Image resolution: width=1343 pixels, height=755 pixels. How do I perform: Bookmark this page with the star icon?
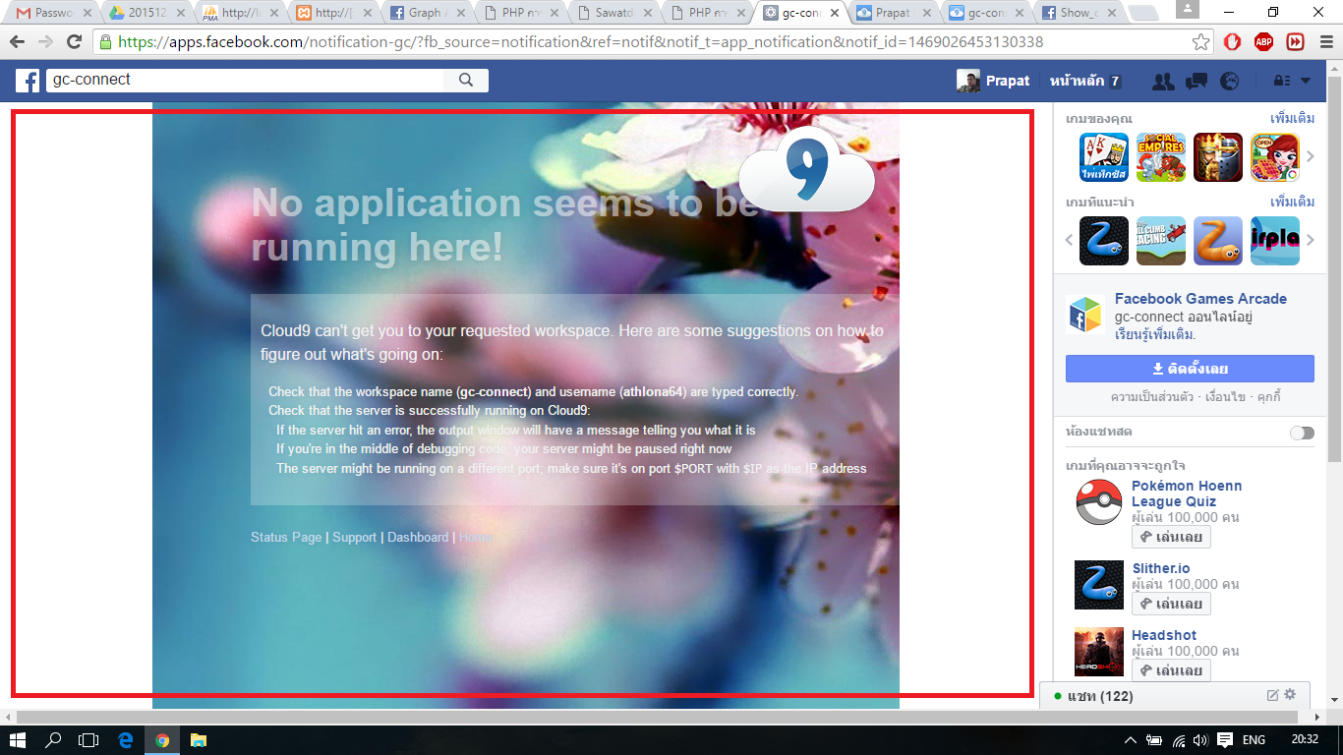click(1200, 42)
